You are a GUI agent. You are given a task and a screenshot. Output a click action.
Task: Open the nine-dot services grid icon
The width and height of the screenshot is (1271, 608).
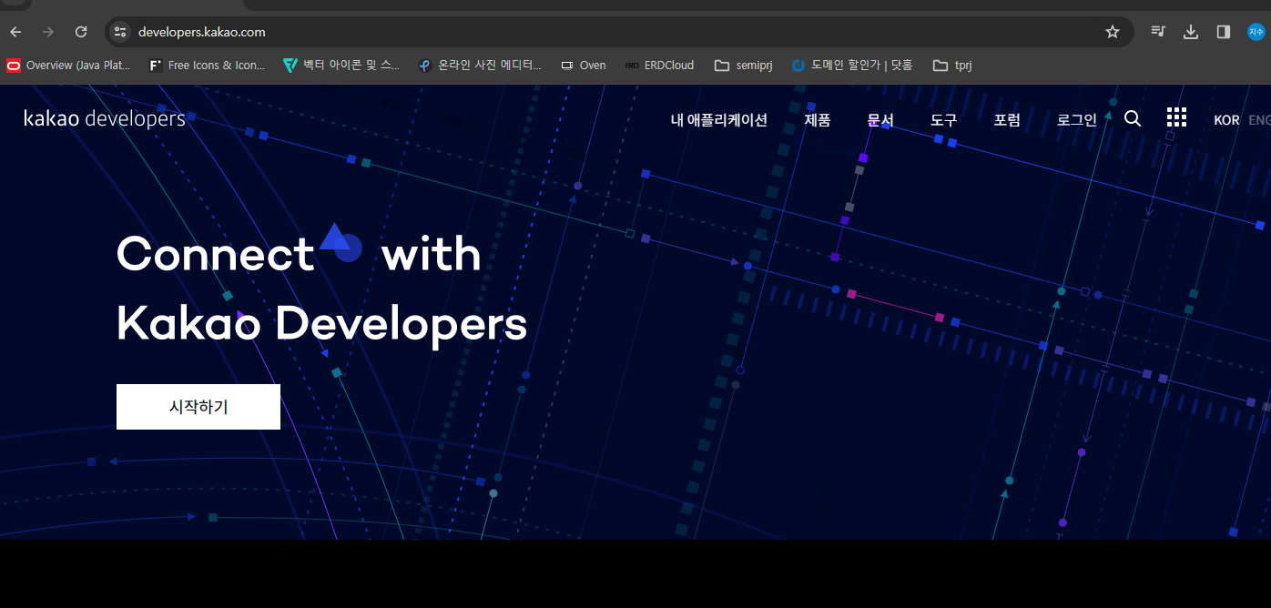1176,117
